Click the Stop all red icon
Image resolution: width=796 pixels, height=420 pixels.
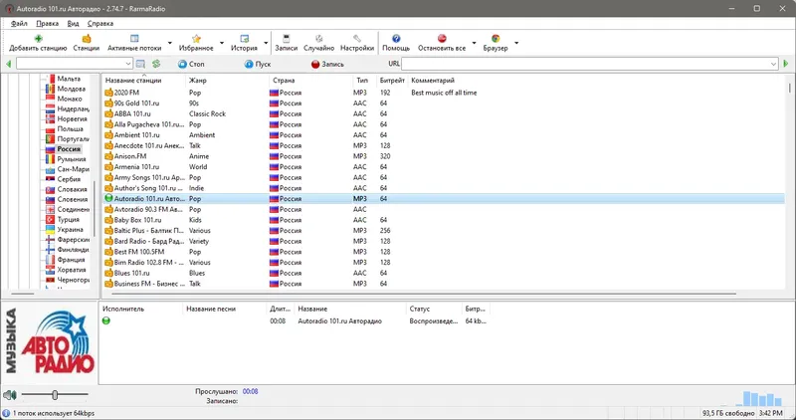[x=442, y=39]
